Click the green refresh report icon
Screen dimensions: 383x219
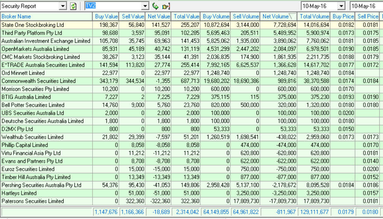(x=73, y=6)
